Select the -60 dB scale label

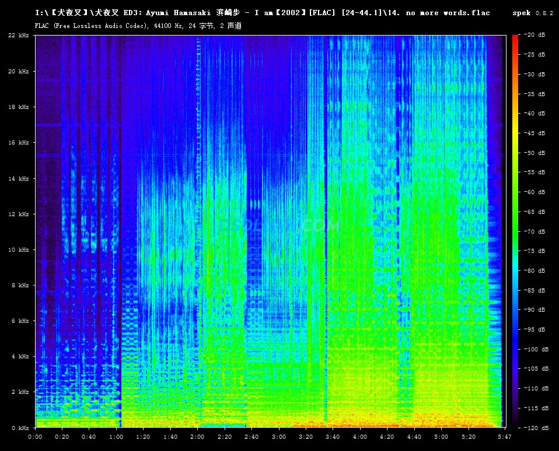534,192
